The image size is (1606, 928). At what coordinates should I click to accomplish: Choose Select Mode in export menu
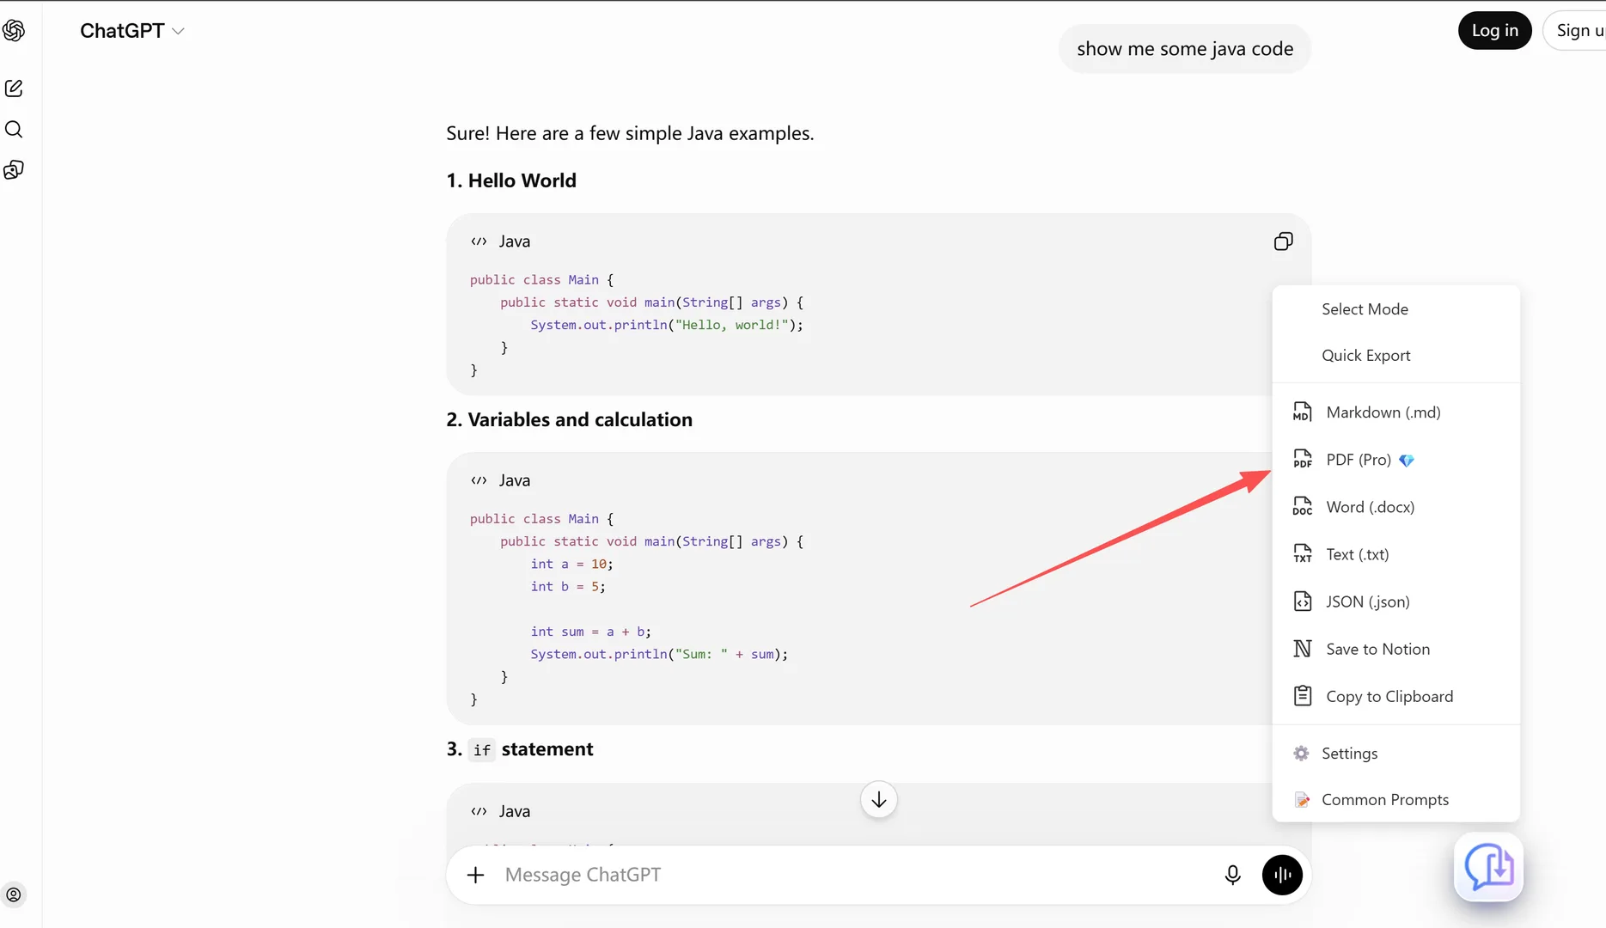[1396, 309]
